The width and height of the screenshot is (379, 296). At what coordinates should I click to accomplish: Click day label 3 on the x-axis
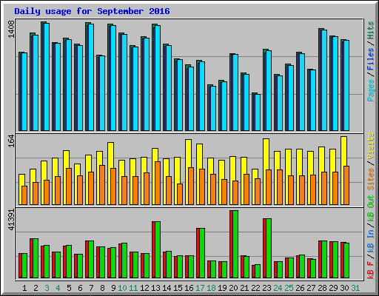click(47, 288)
